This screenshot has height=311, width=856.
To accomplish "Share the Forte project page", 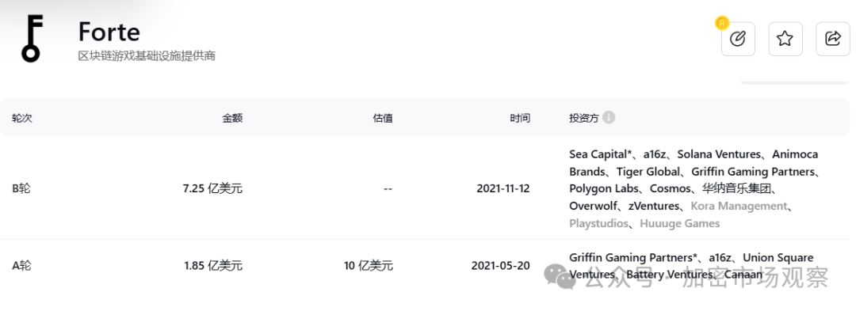I will click(832, 39).
